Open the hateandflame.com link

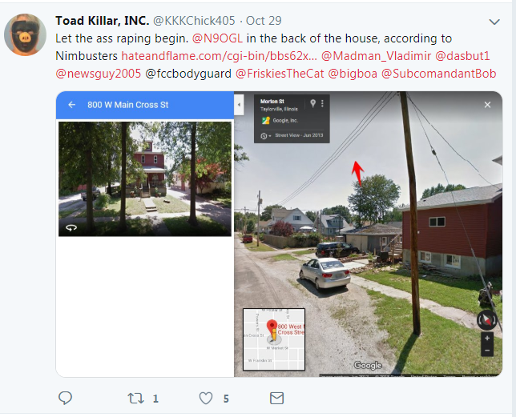click(220, 56)
